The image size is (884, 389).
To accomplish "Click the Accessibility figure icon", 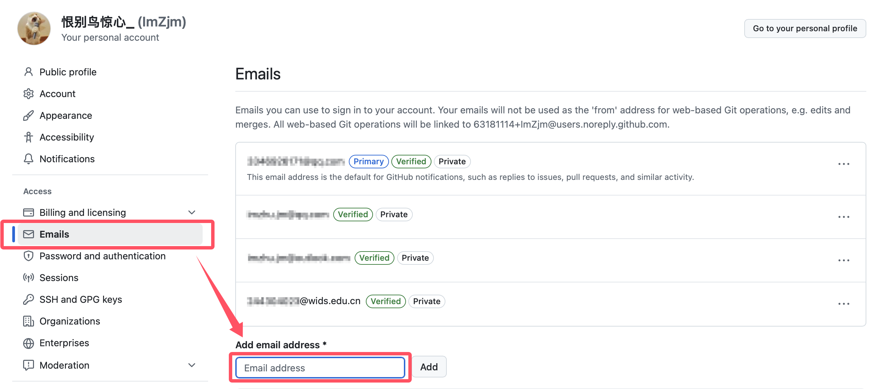I will click(x=29, y=137).
